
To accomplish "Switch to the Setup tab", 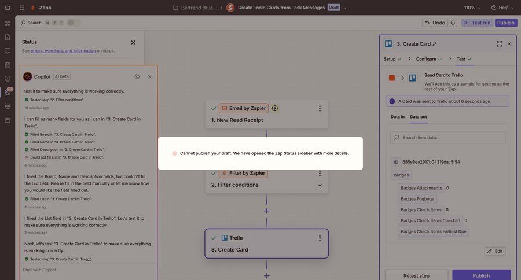I will pyautogui.click(x=392, y=59).
